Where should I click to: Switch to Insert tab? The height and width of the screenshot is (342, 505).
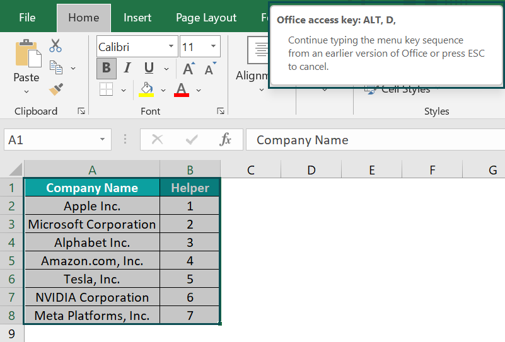pyautogui.click(x=137, y=18)
